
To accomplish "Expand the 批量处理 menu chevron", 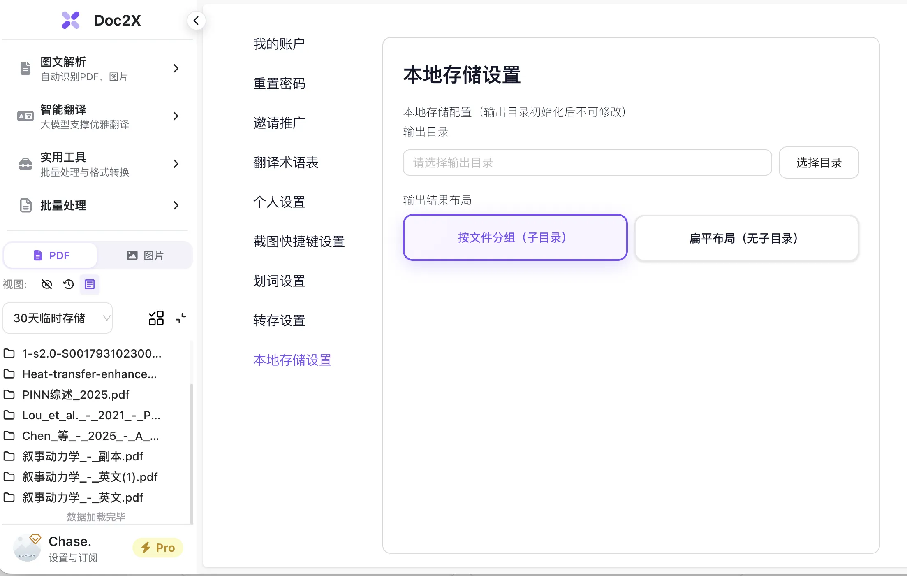I will tap(176, 205).
